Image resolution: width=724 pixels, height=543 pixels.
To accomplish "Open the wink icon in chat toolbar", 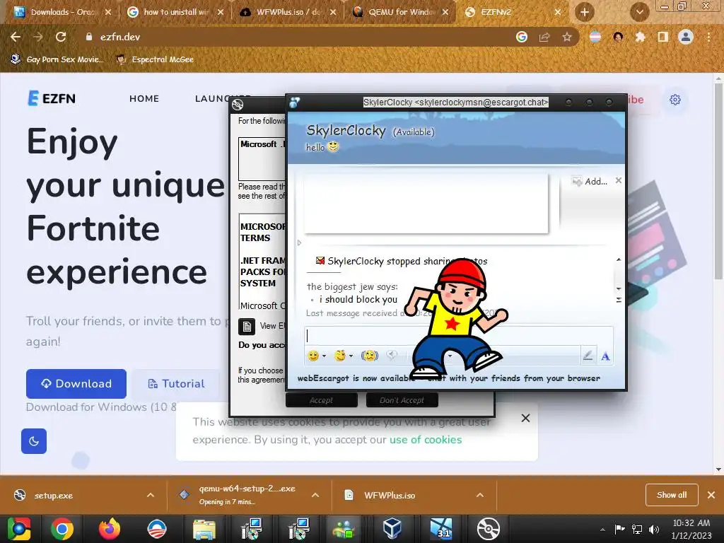I will click(340, 356).
